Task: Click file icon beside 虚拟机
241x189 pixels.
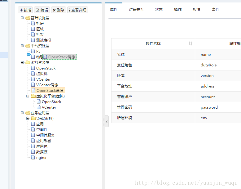Action: 33,74
